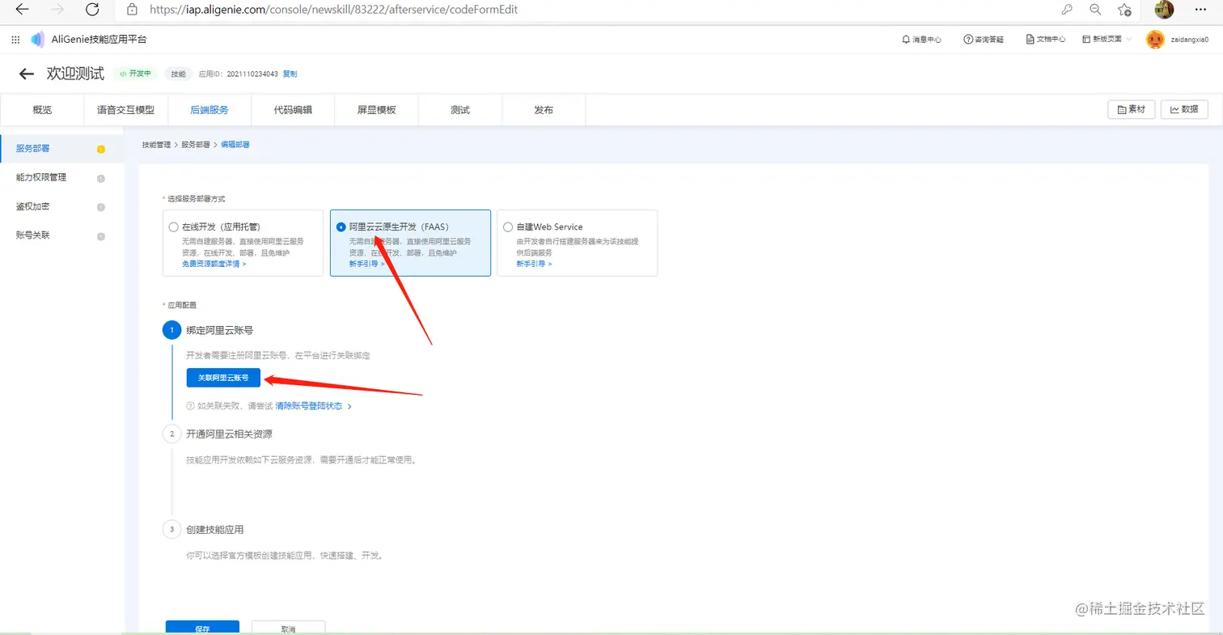Click the 关联阿里云账号 button
This screenshot has width=1223, height=635.
click(223, 378)
